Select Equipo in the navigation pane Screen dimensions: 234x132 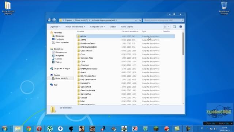point(57,75)
